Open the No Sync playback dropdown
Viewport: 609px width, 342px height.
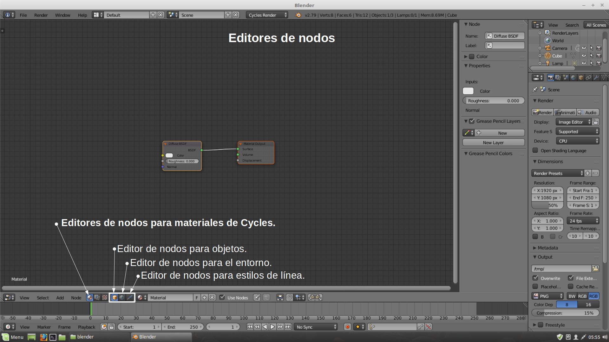pyautogui.click(x=316, y=327)
